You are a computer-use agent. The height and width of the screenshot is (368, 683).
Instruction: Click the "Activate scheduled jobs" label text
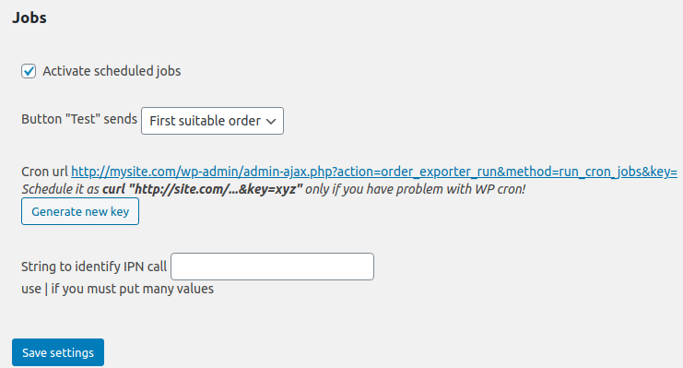coord(112,71)
